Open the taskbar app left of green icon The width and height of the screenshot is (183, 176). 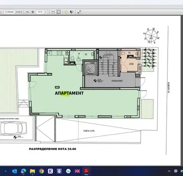click(x=59, y=171)
